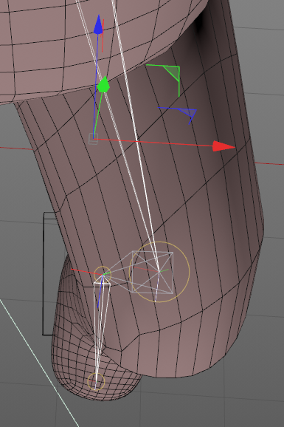Click the pale diagonal line on the grid floor
The width and height of the screenshot is (284, 427).
[38, 362]
